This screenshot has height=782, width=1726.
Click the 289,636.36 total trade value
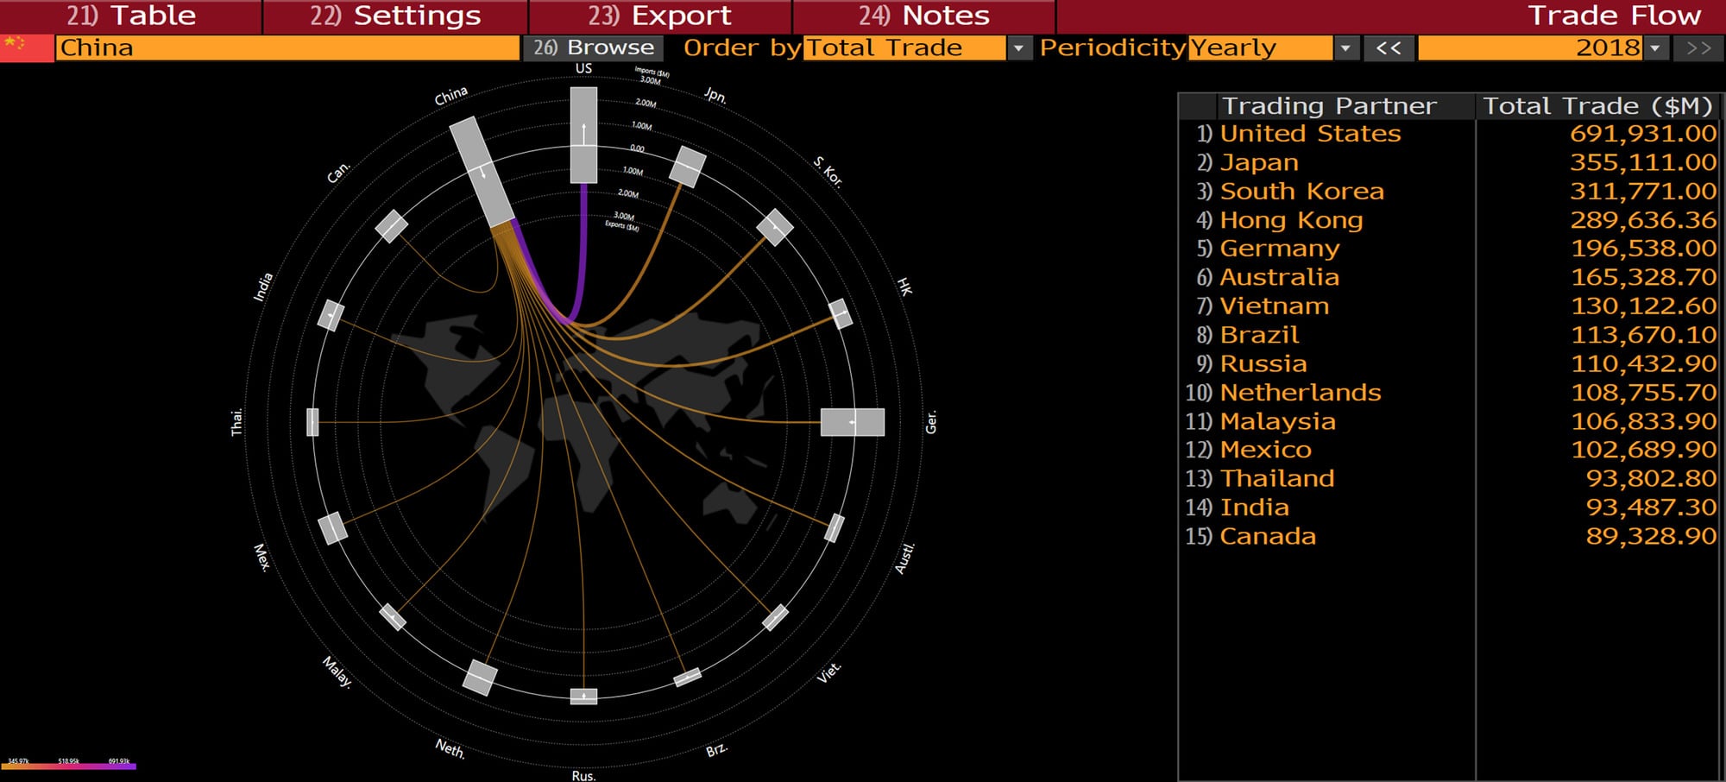pyautogui.click(x=1642, y=220)
